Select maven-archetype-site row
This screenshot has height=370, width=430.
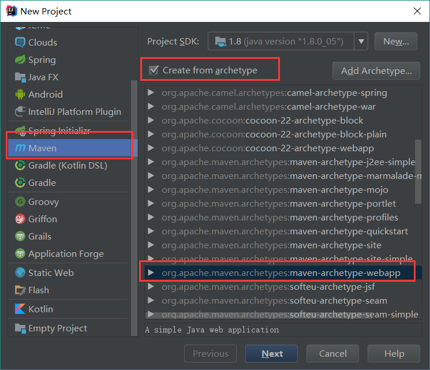(283, 245)
